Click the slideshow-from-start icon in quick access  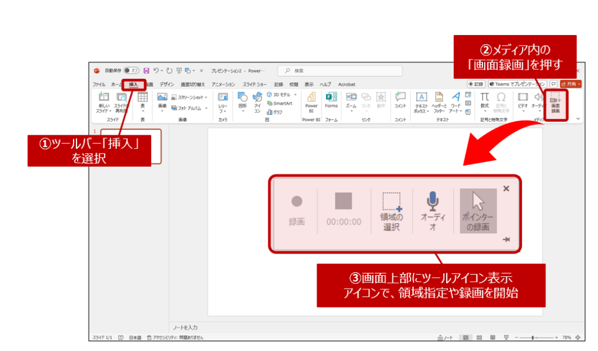click(x=179, y=71)
